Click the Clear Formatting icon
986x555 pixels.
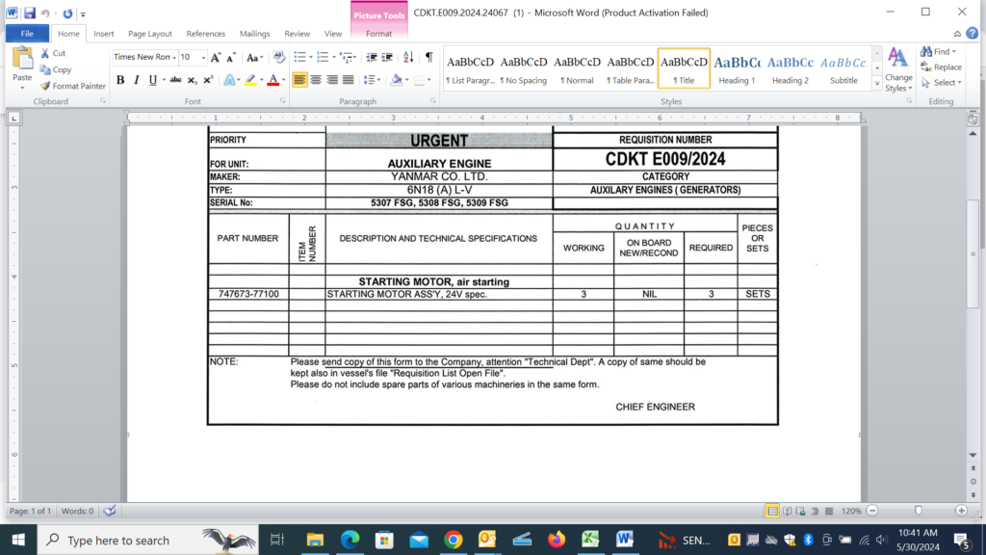point(278,58)
